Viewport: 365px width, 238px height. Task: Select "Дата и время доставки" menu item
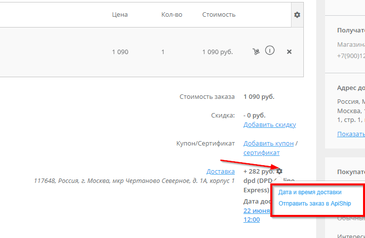(x=310, y=192)
